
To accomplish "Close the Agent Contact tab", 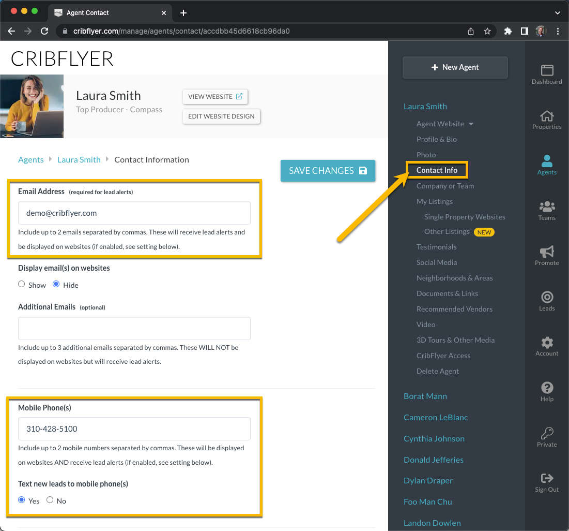I will tap(164, 13).
